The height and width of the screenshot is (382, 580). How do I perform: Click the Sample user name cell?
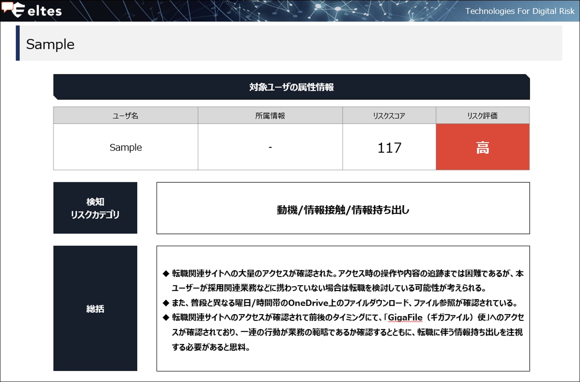coord(125,147)
